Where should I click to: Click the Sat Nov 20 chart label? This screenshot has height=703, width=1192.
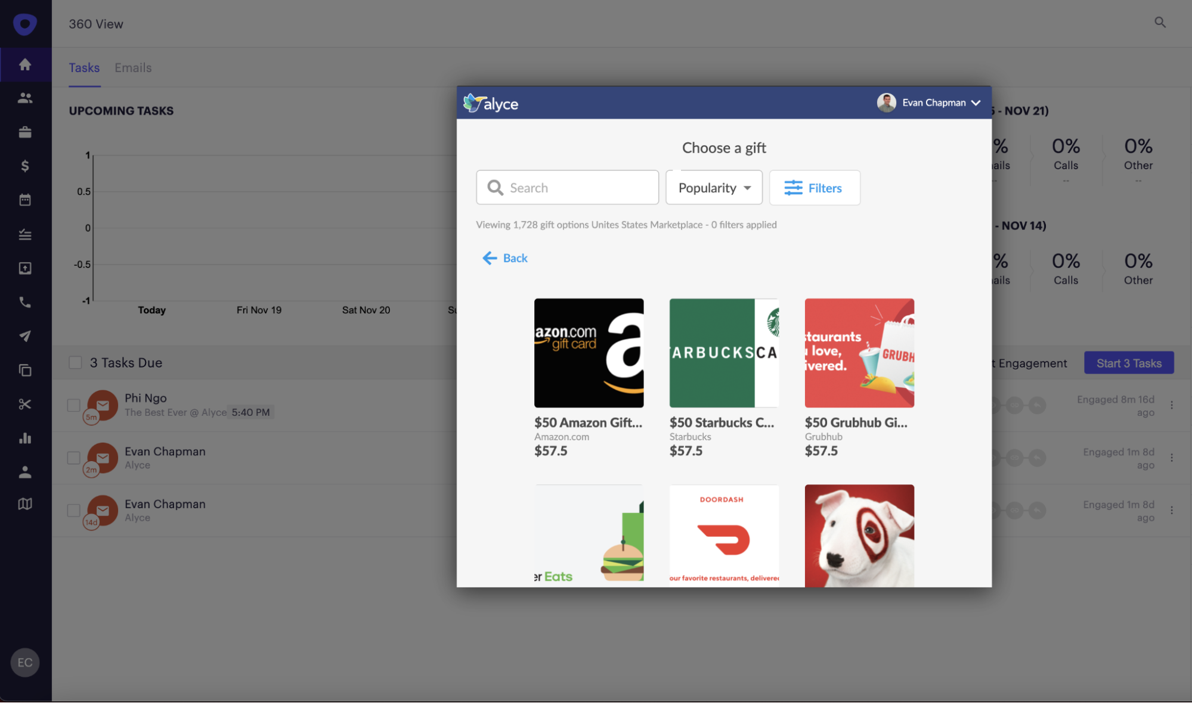tap(366, 310)
